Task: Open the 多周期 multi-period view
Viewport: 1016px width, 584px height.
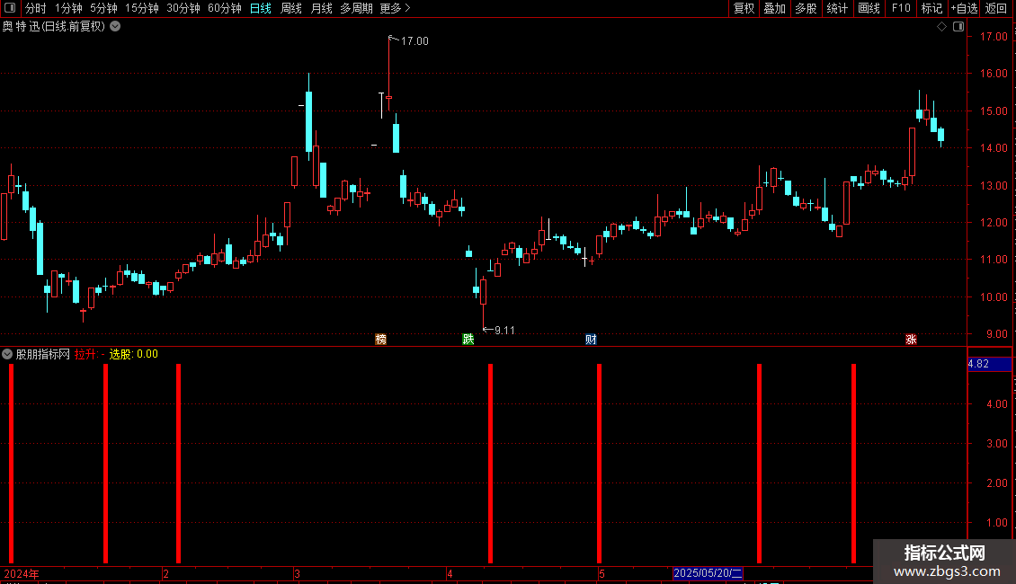Action: (x=356, y=8)
